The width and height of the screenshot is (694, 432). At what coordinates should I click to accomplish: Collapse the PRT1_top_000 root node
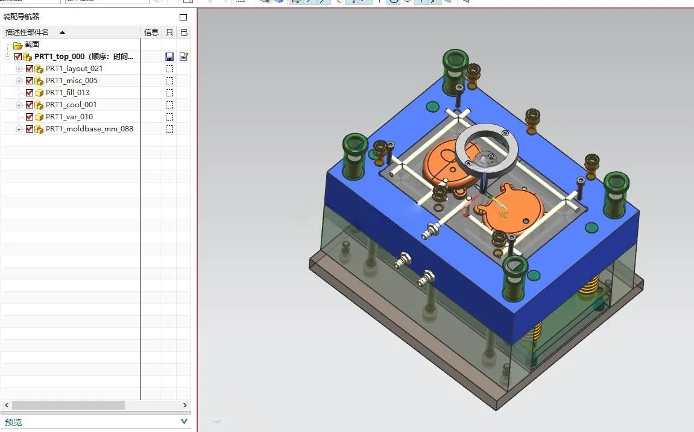[x=7, y=57]
